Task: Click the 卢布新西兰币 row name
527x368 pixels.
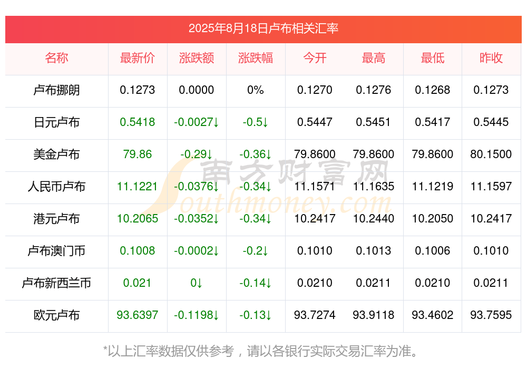Action: [x=56, y=283]
